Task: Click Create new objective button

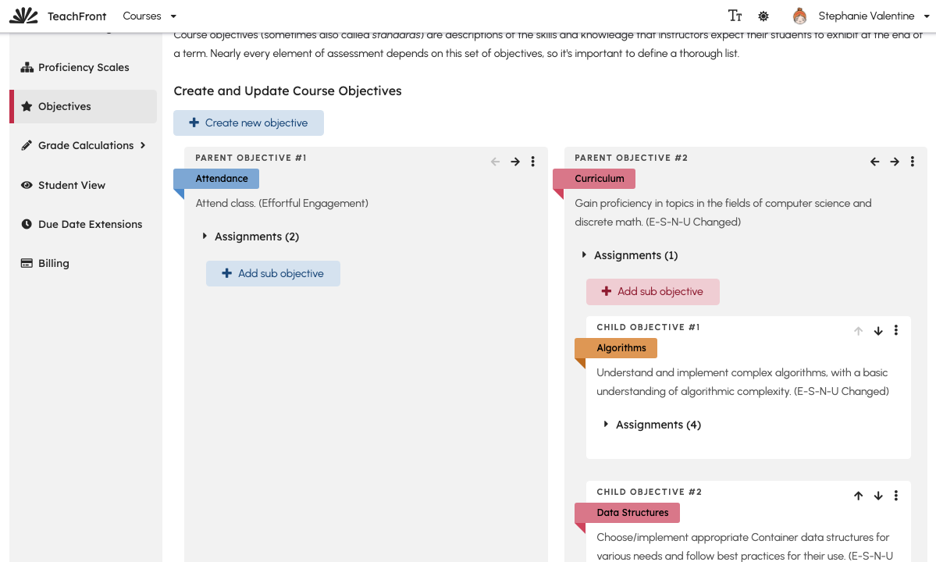Action: tap(248, 123)
